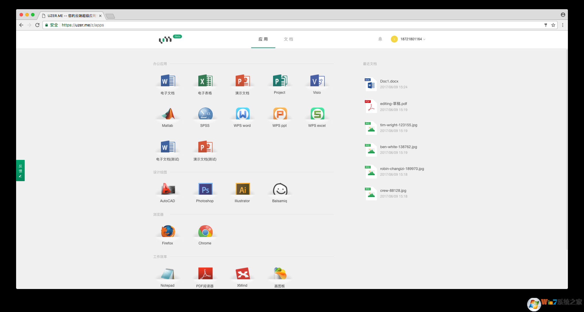Click the Visio app icon

pos(317,81)
